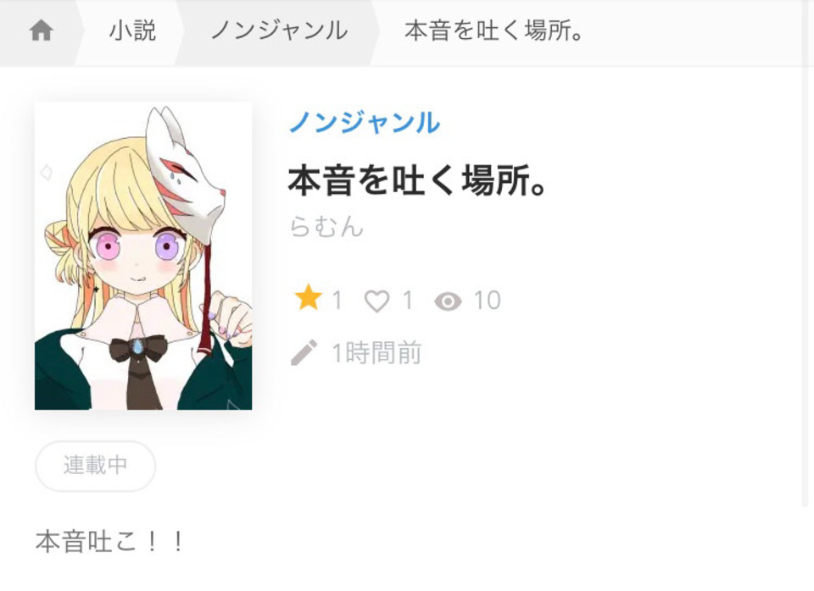Open the 小説 breadcrumb

pyautogui.click(x=132, y=30)
